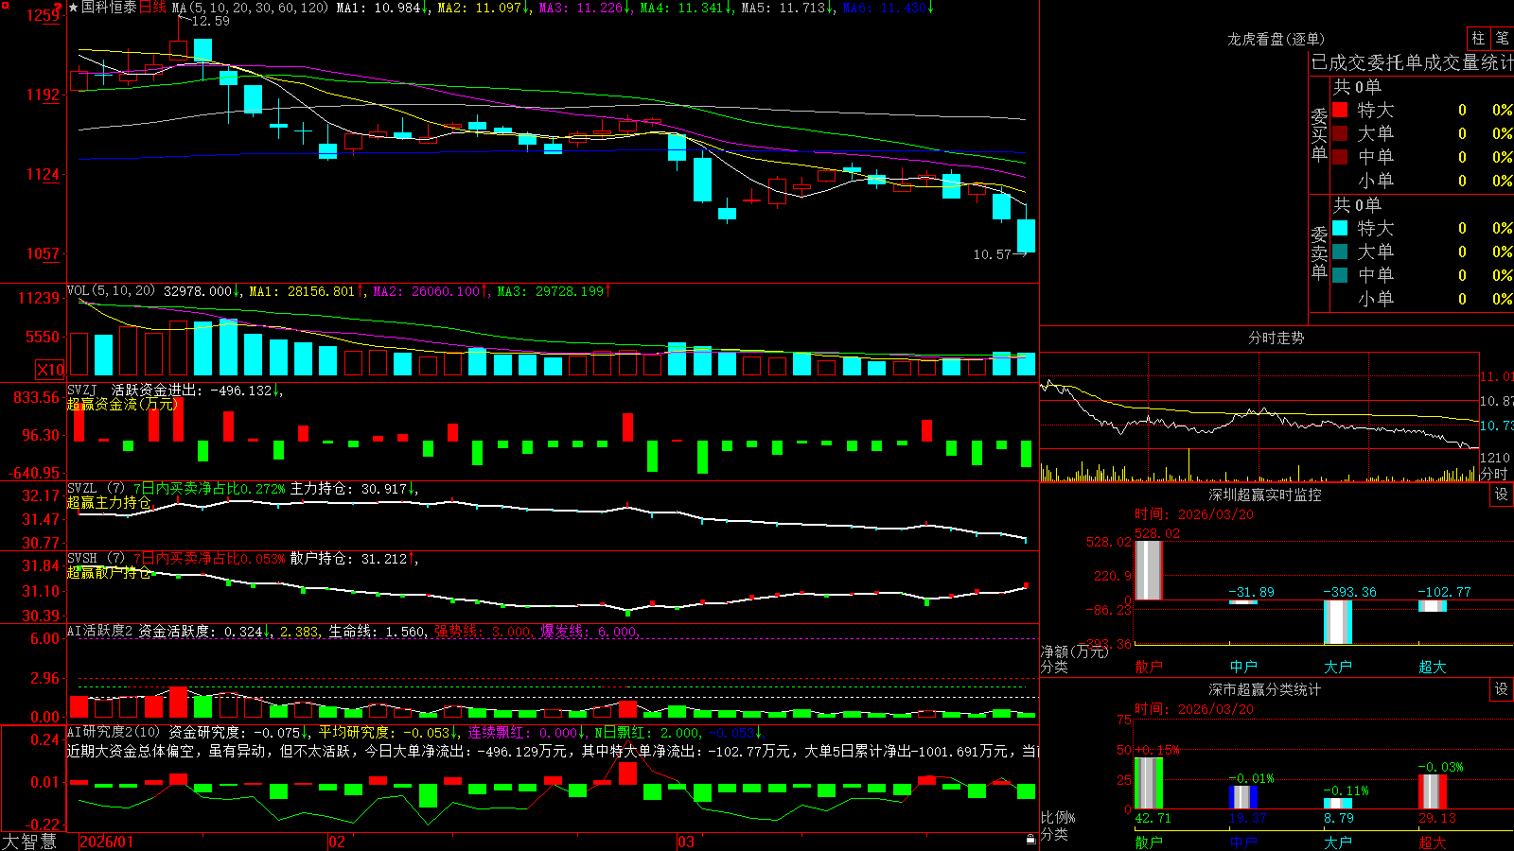Click the 分时 label under the intraday chart

pyautogui.click(x=1493, y=474)
